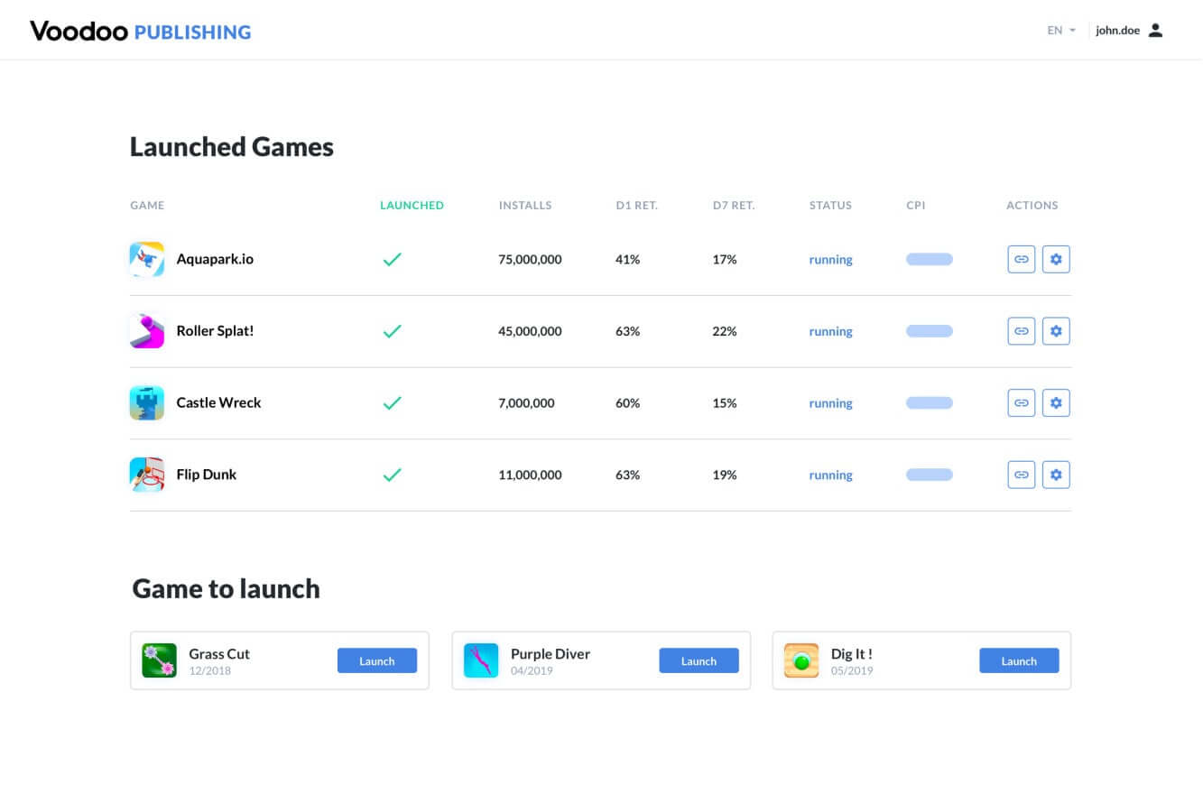This screenshot has height=812, width=1203.
Task: Click the GAME column header
Action: pyautogui.click(x=147, y=206)
